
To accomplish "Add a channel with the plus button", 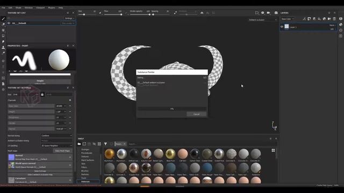I will click(x=70, y=100).
